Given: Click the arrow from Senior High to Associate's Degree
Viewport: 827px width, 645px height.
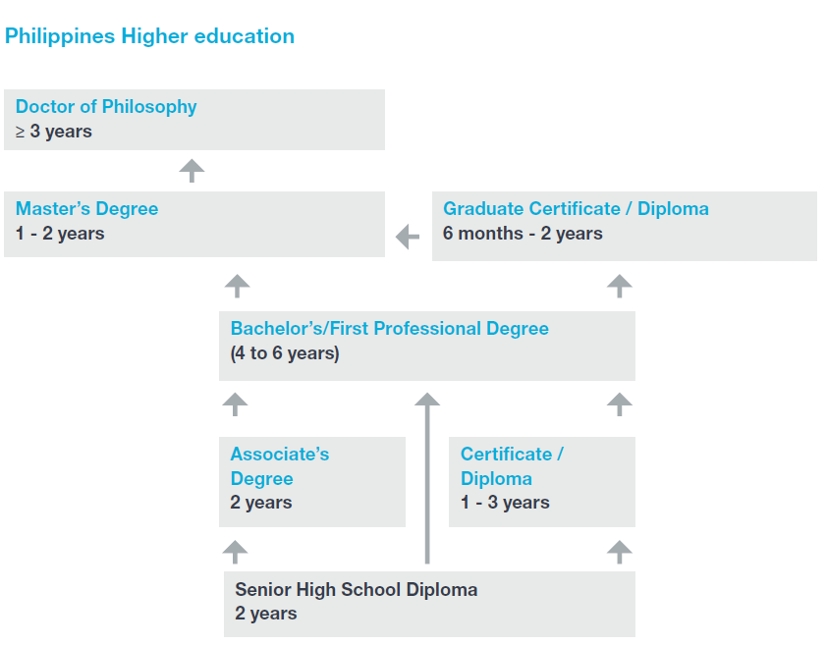Looking at the screenshot, I should (x=235, y=551).
